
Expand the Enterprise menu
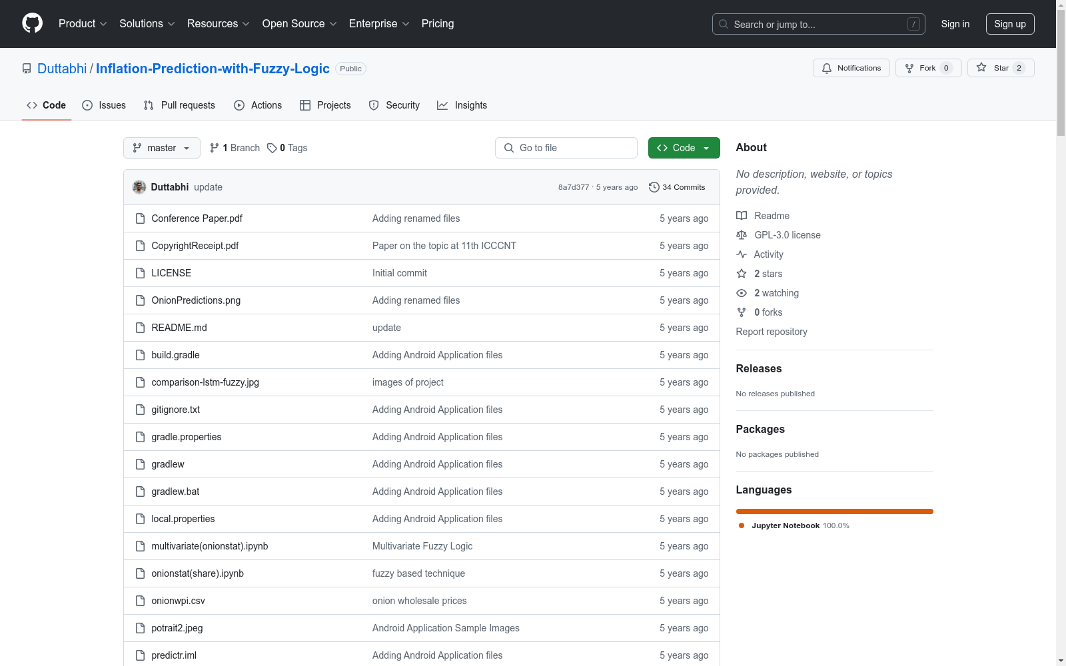pos(379,23)
